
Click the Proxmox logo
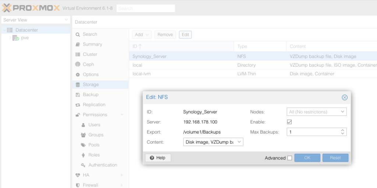pos(31,8)
